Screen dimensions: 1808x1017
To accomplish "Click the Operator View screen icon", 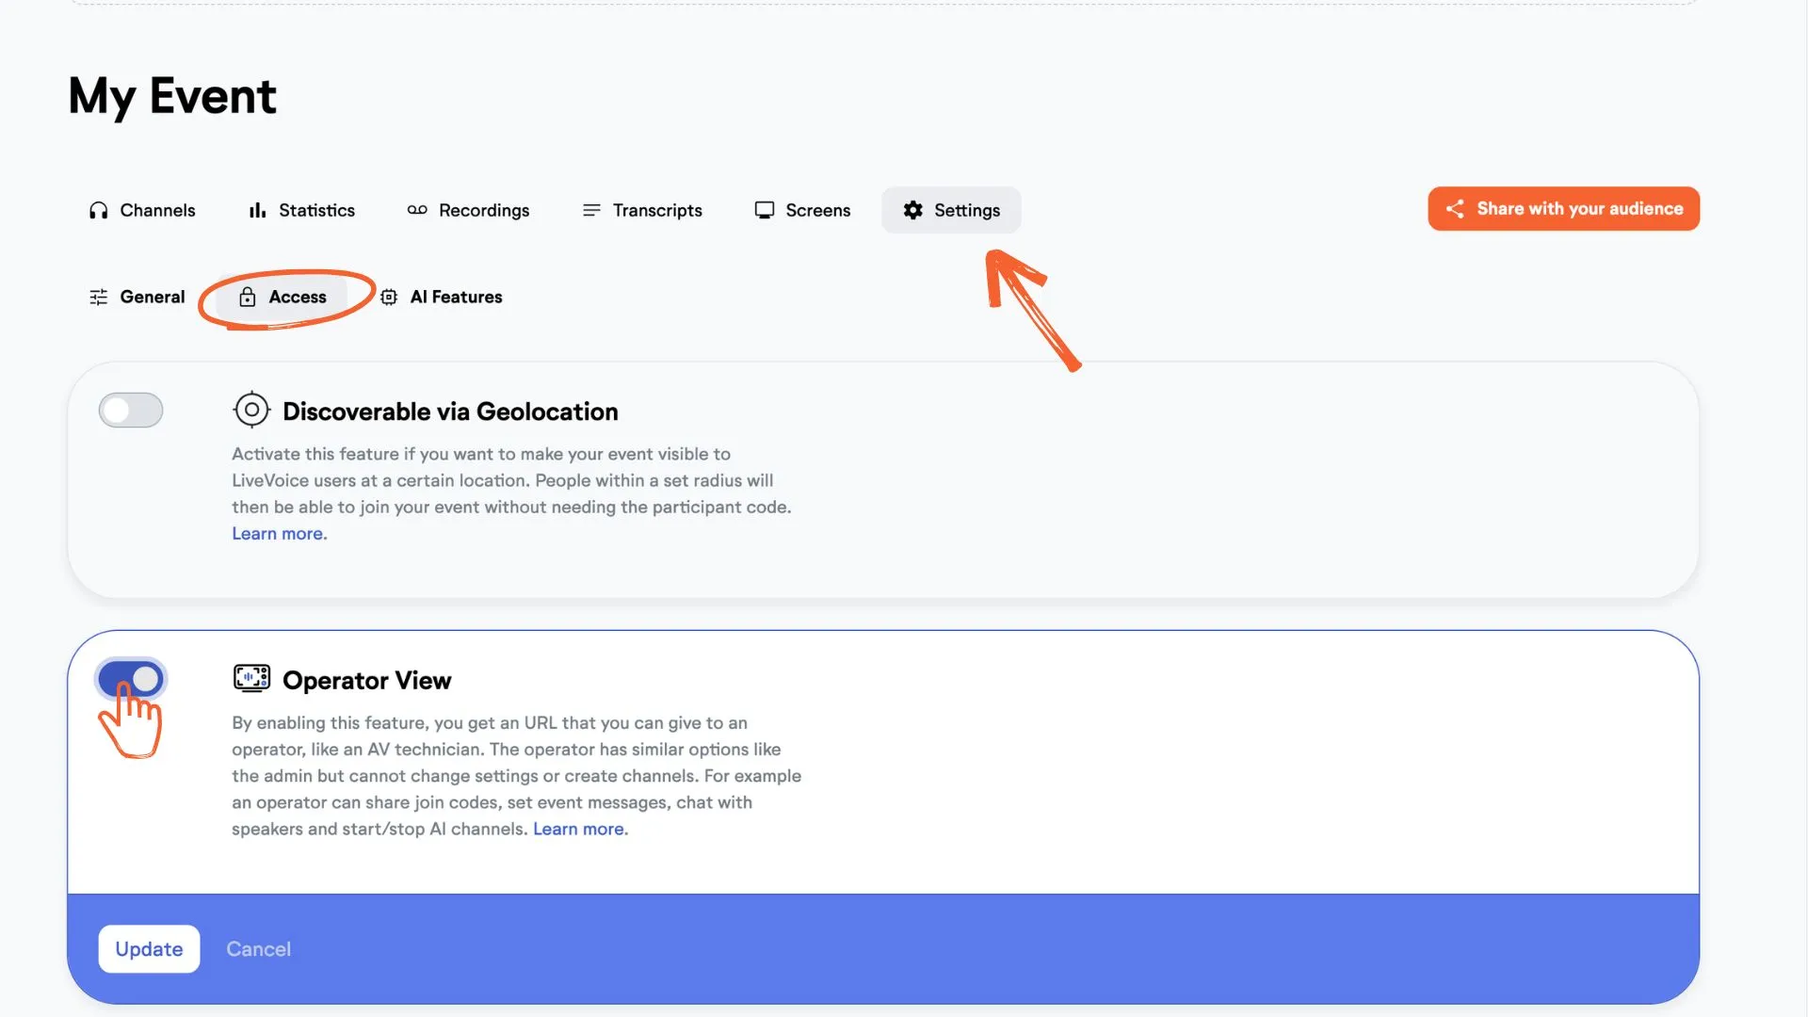I will 251,678.
